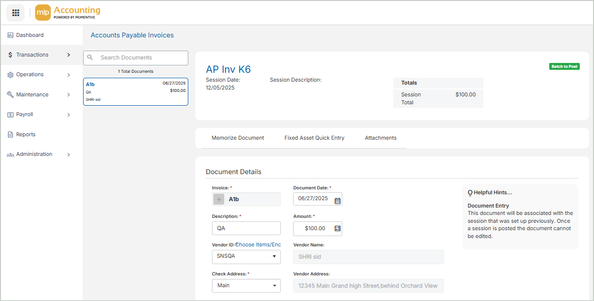The height and width of the screenshot is (301, 594).
Task: Click the Choose Items/Enc link
Action: pos(259,245)
